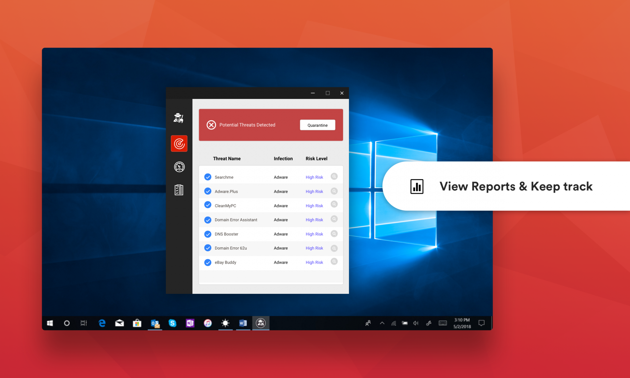Select the eBay Buddy threat name
The image size is (630, 378).
tap(226, 262)
